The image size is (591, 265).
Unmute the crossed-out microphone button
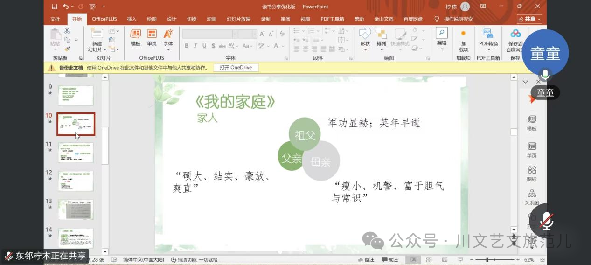click(x=546, y=220)
